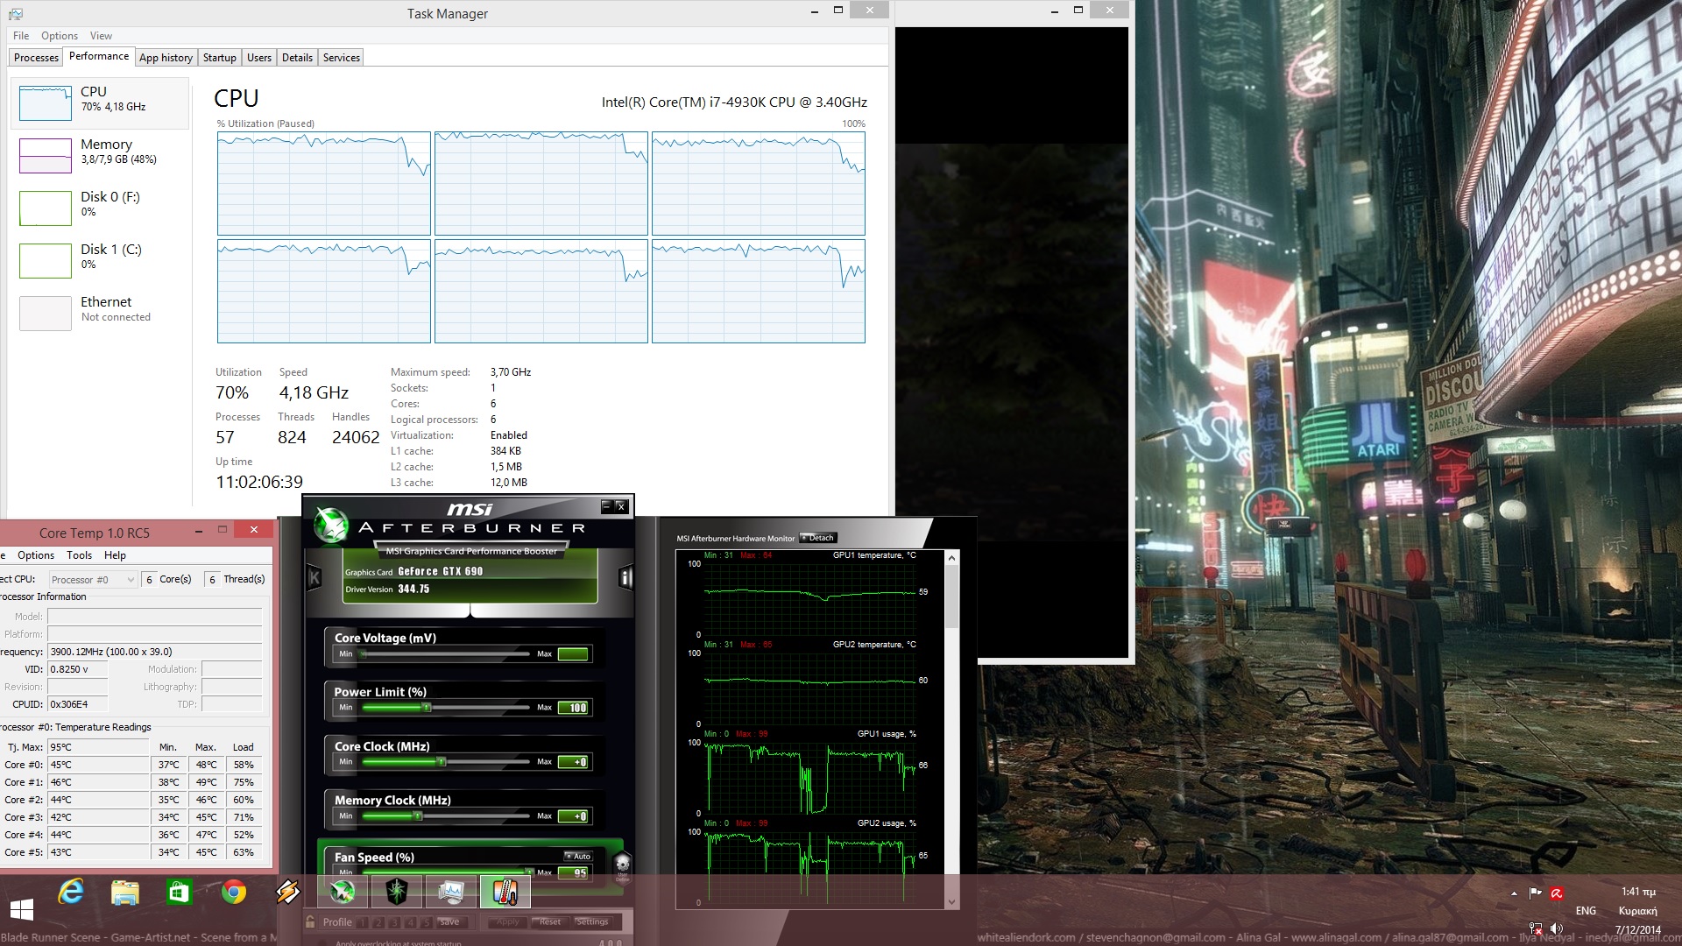Toggle the profile lock icon in Afterburner
Image resolution: width=1682 pixels, height=946 pixels.
click(310, 921)
